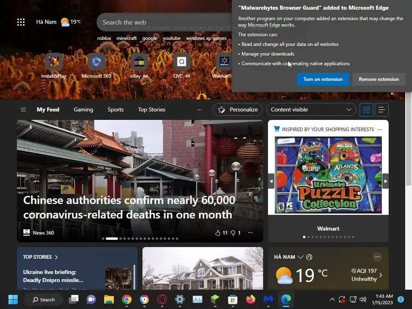412x309 pixels.
Task: Open the weather globe map icon
Action: tap(309, 257)
